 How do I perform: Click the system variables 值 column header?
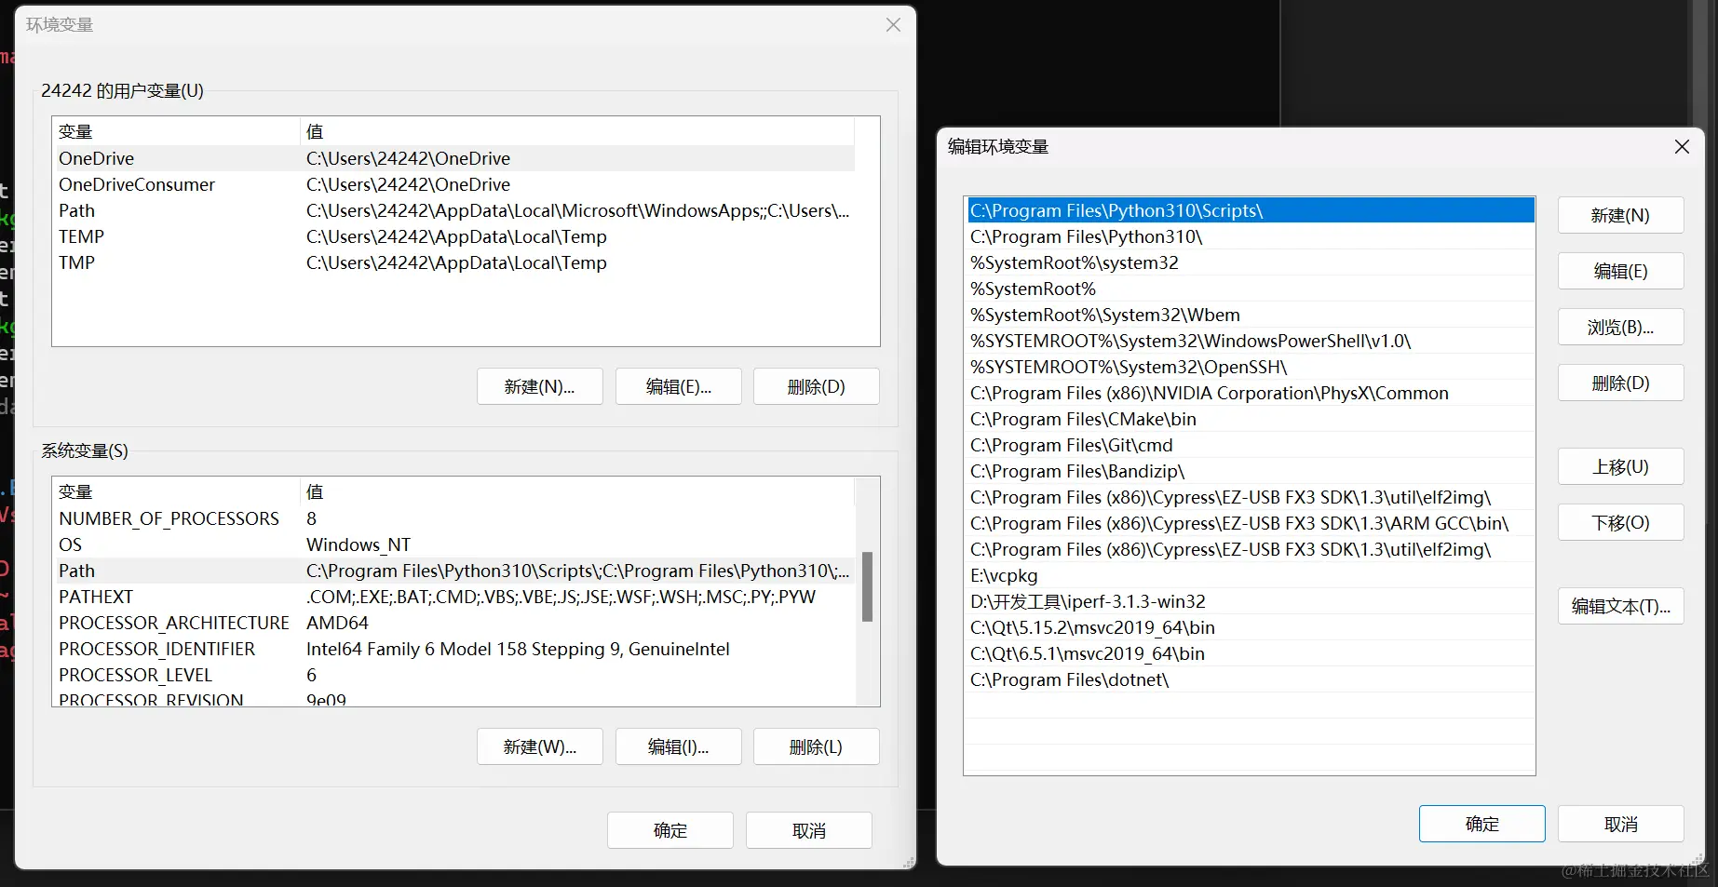[x=577, y=491]
